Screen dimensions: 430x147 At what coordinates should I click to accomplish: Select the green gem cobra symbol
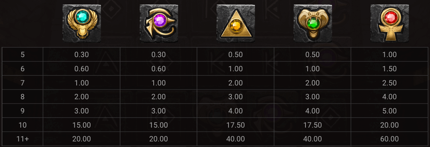coord(313,24)
